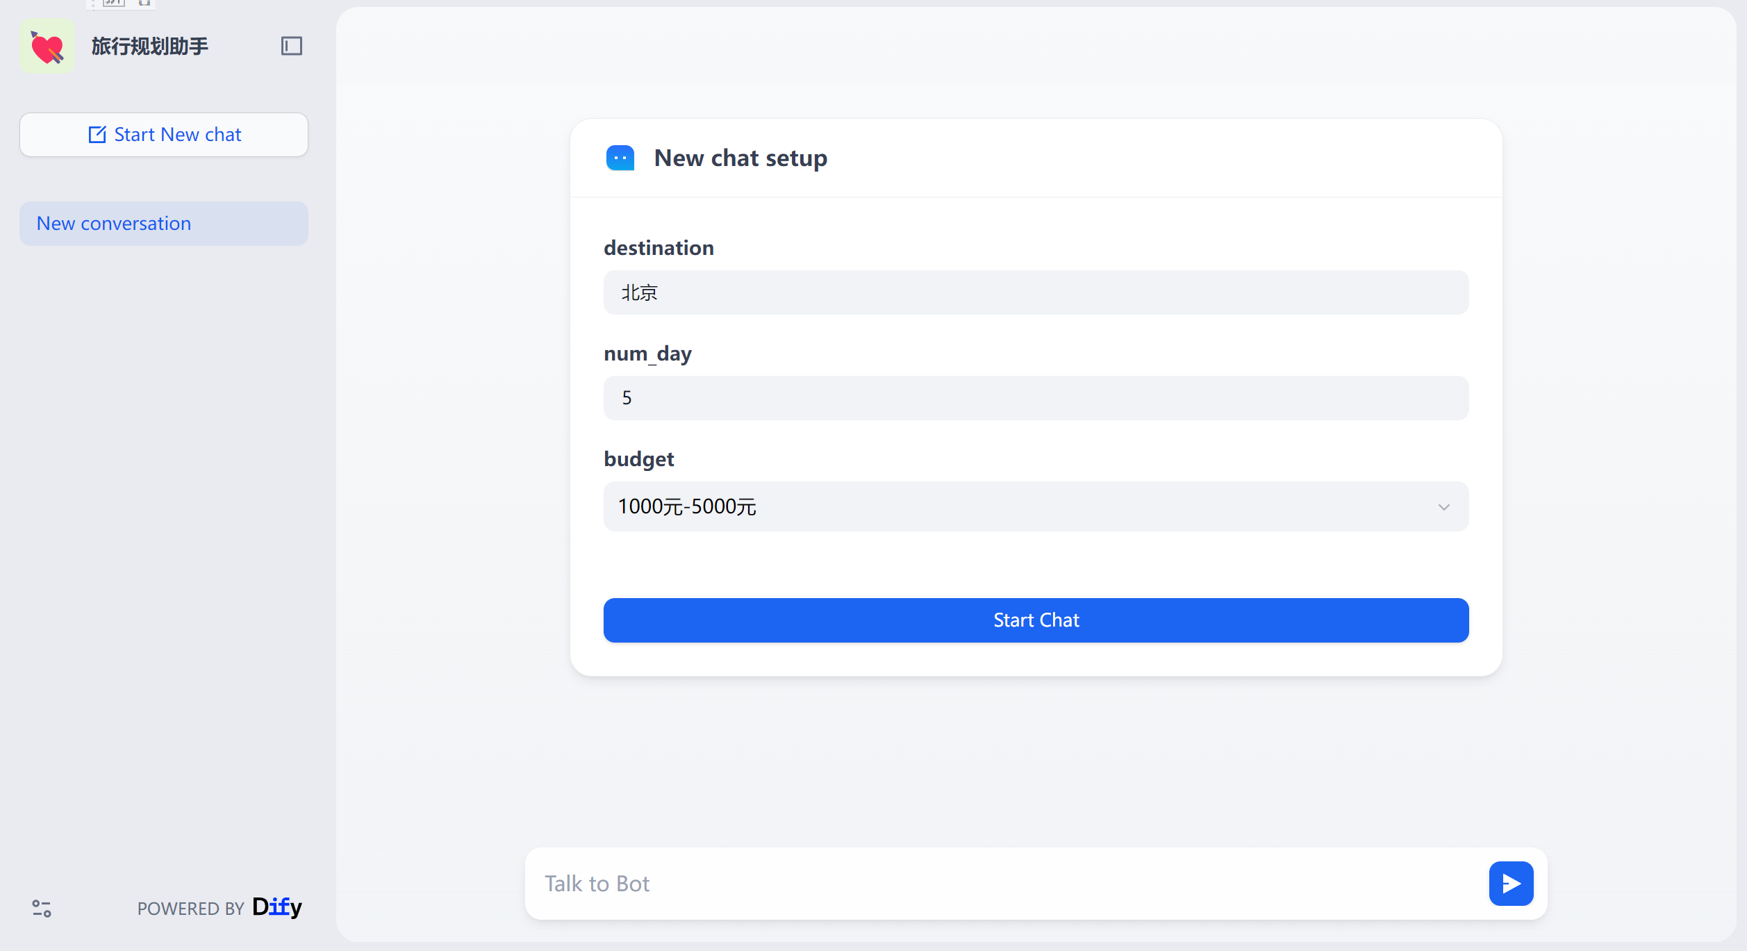This screenshot has height=951, width=1747.
Task: Collapse the sidebar with panel icon
Action: point(291,46)
